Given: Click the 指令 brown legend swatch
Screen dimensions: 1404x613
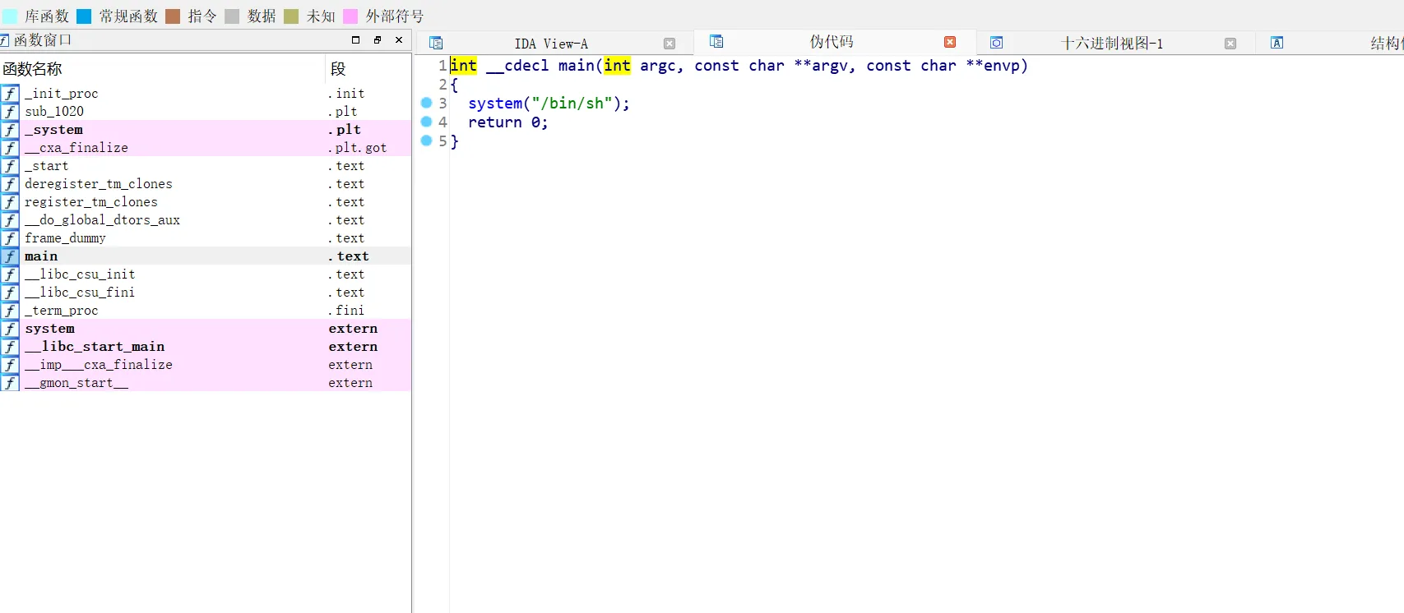Looking at the screenshot, I should 173,16.
